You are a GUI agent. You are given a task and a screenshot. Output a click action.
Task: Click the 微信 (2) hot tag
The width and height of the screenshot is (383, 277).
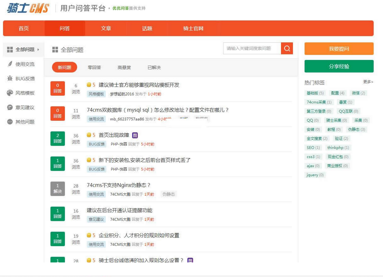coord(358,93)
